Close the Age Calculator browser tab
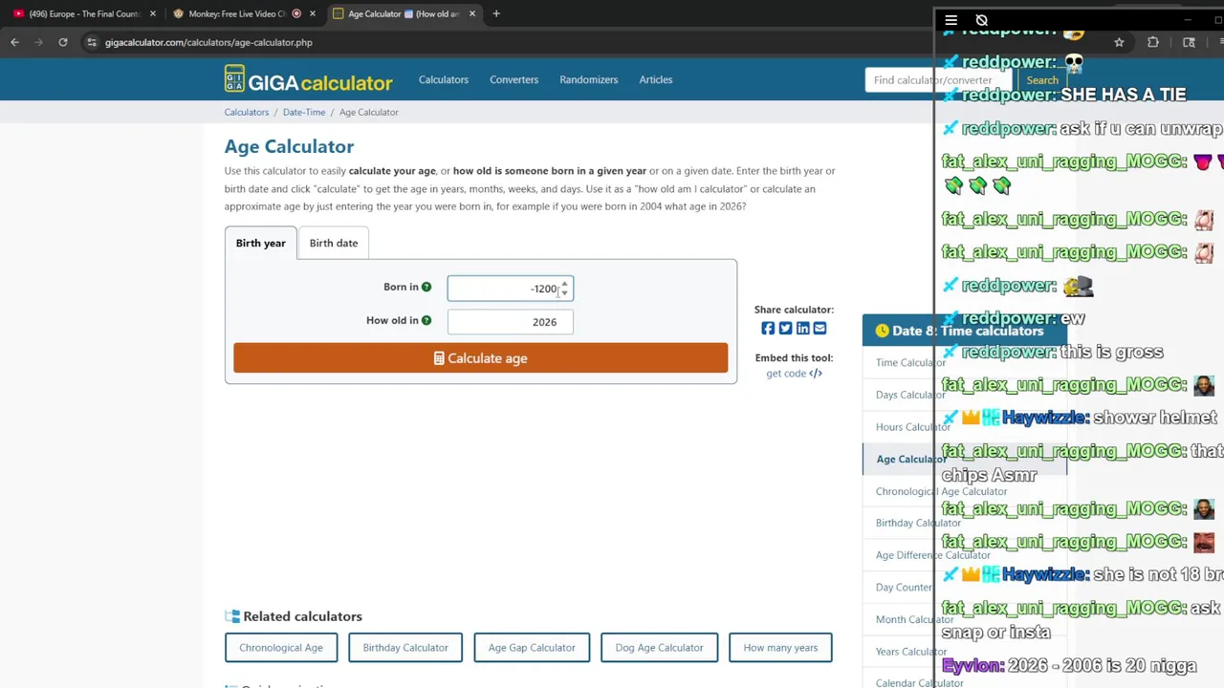This screenshot has height=688, width=1224. pos(471,13)
